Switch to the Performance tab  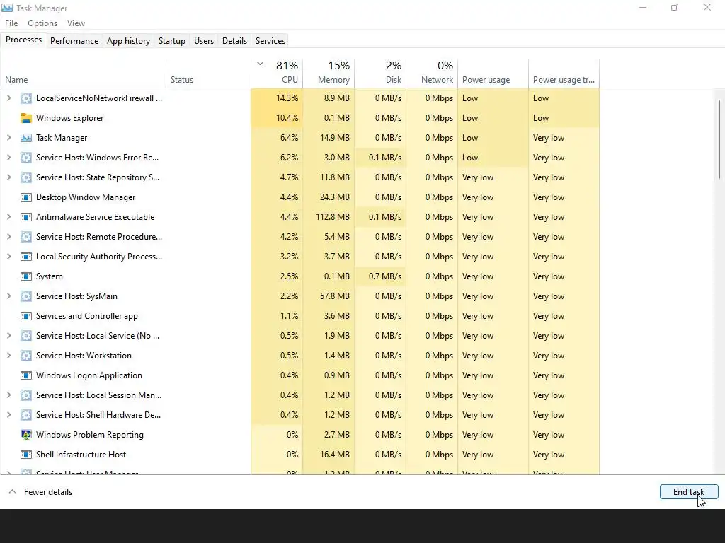pos(74,40)
